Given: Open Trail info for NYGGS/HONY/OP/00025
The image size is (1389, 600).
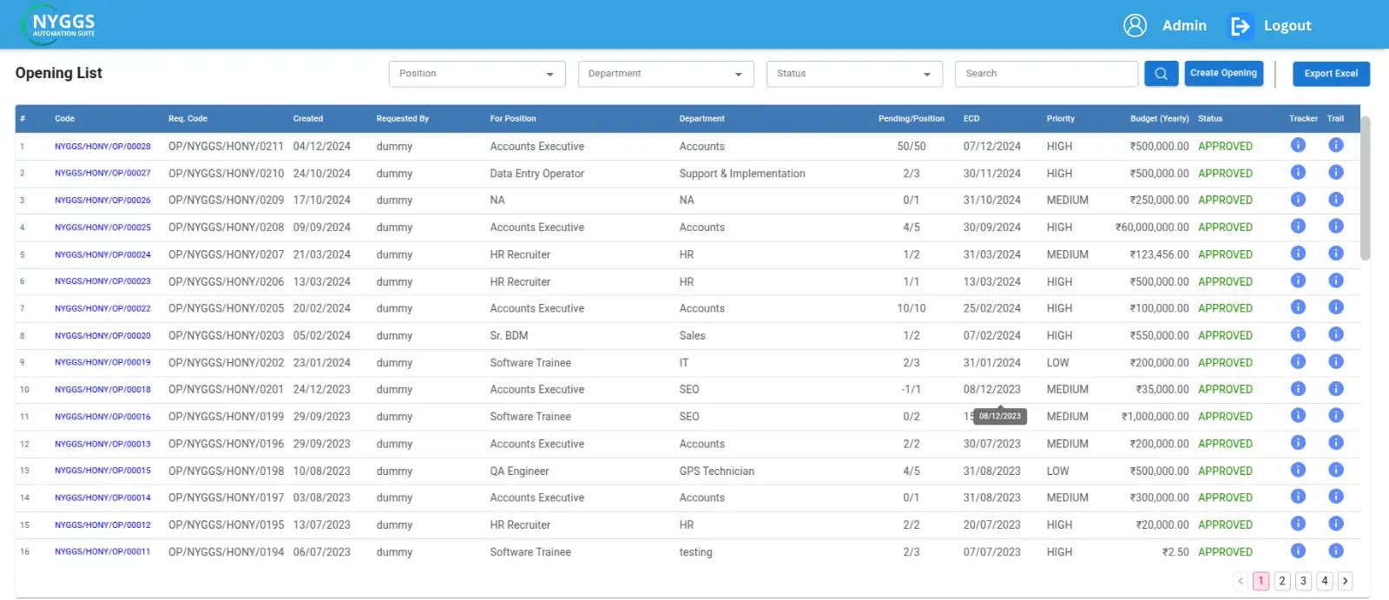Looking at the screenshot, I should click(x=1335, y=226).
